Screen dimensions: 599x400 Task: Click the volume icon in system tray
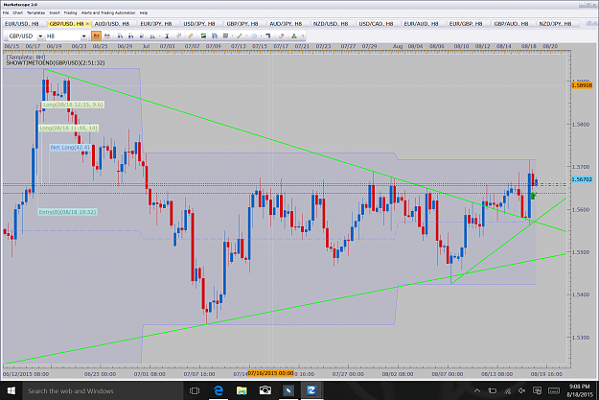pyautogui.click(x=521, y=390)
